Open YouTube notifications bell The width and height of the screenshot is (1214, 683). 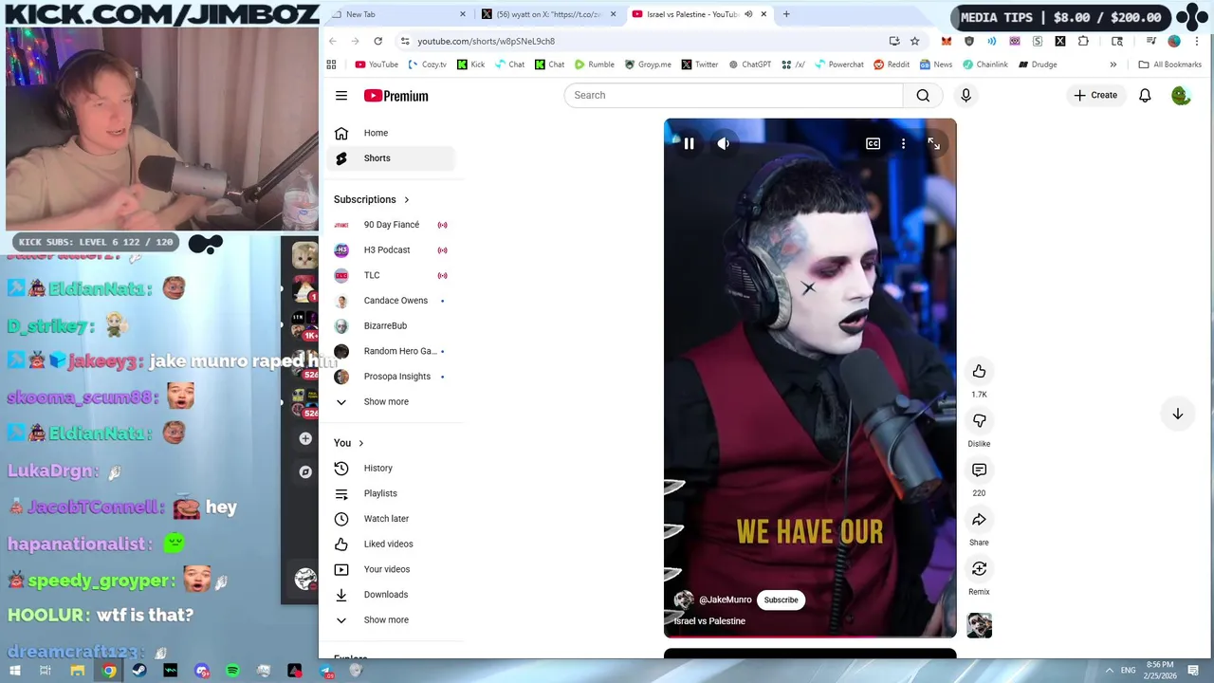click(1145, 95)
